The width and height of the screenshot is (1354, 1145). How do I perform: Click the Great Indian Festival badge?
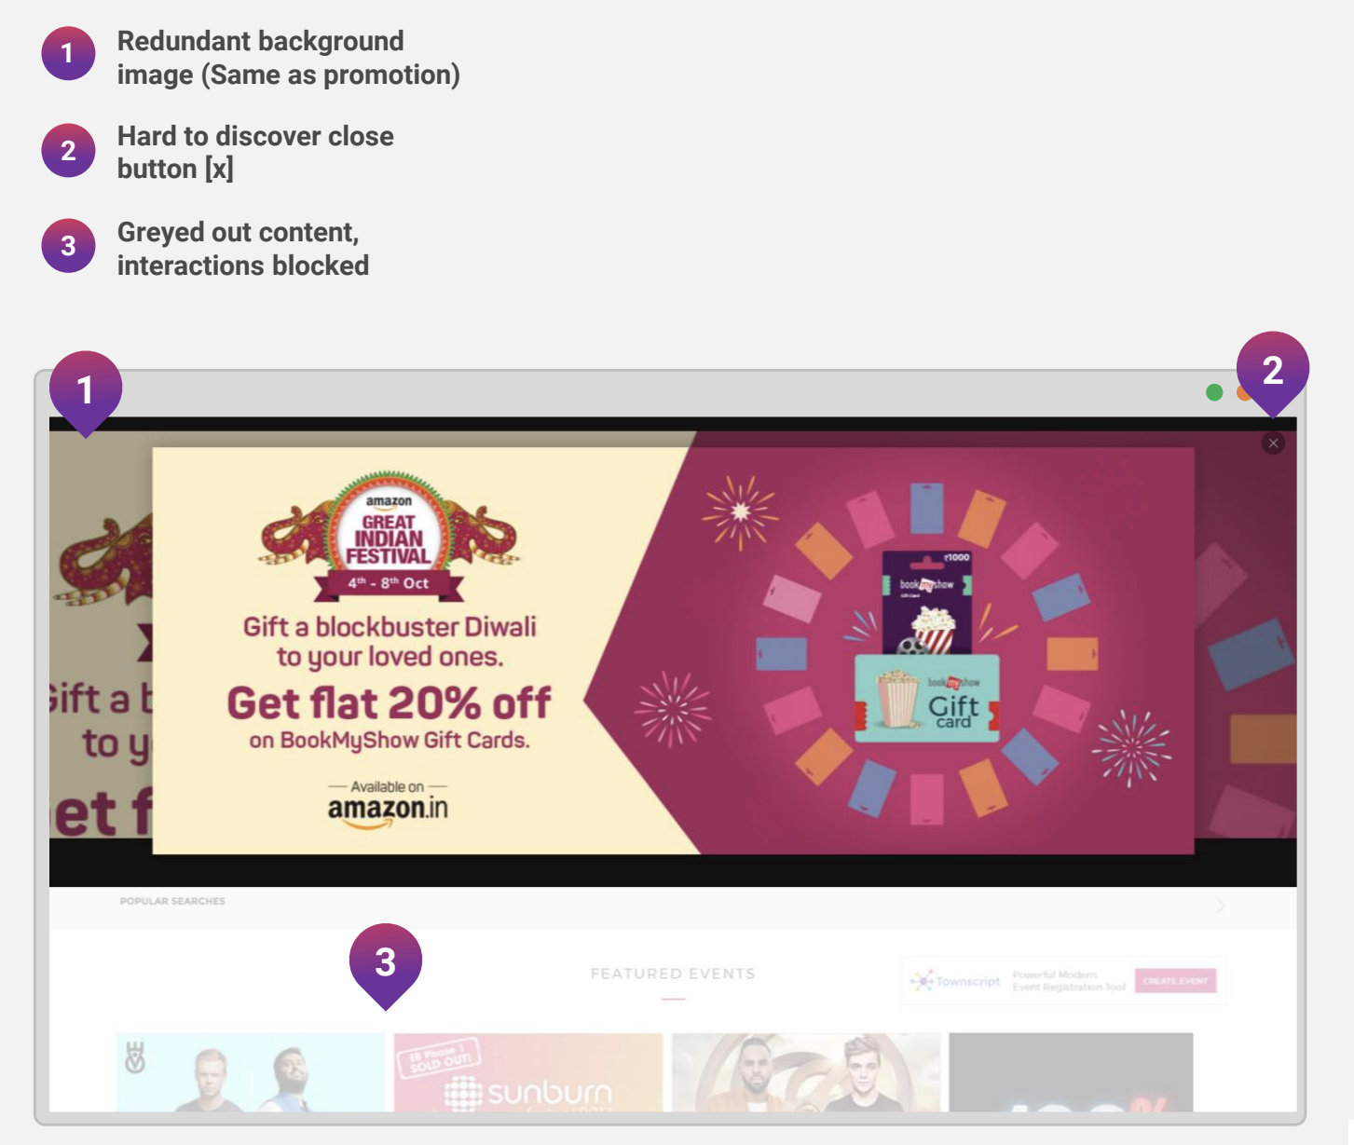tap(389, 536)
